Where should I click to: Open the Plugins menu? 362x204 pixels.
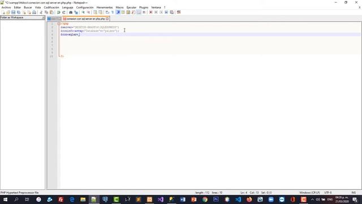144,7
